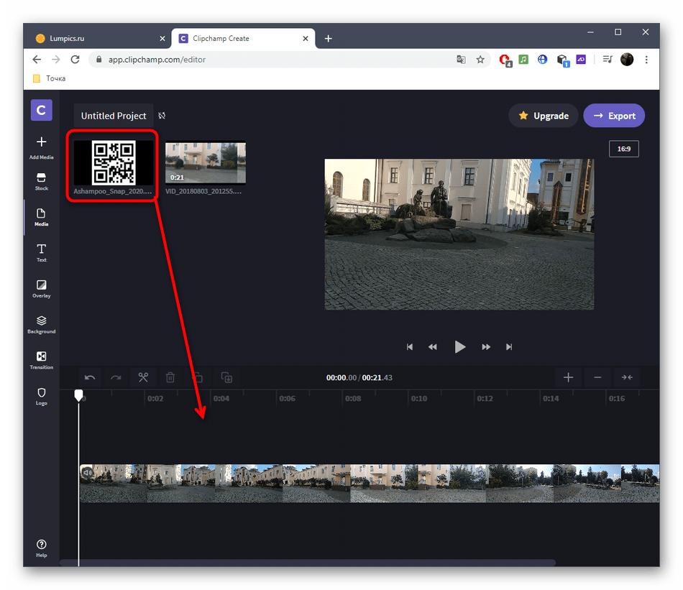Select the Ashampoo_Snap QR code media thumbnail

tap(114, 163)
